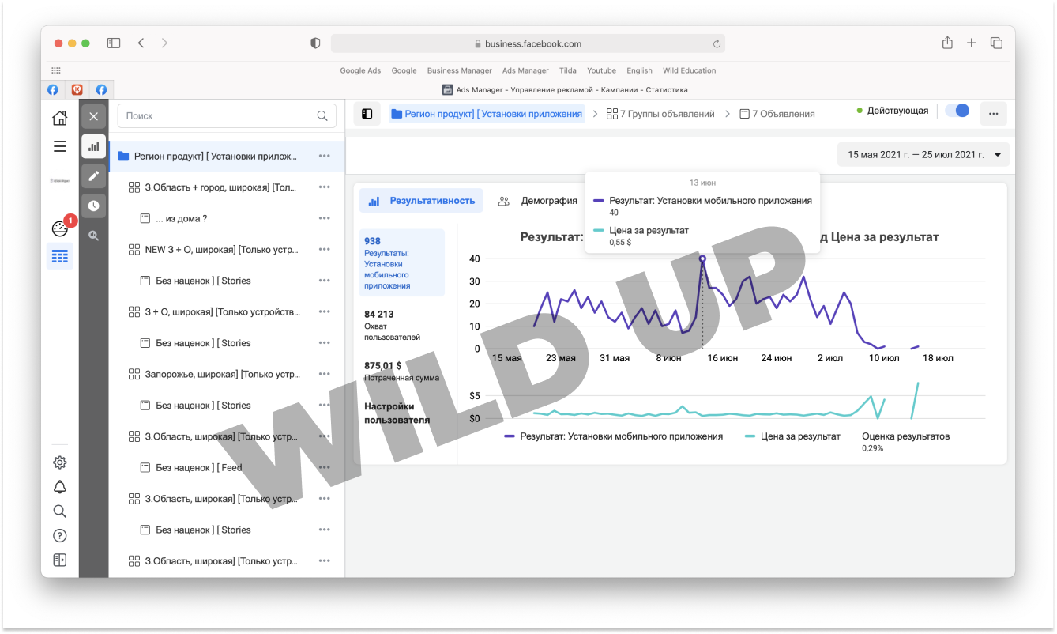Open options for 'NEW З + О, широкая' row
Screen dimensions: 1057x634
point(325,250)
